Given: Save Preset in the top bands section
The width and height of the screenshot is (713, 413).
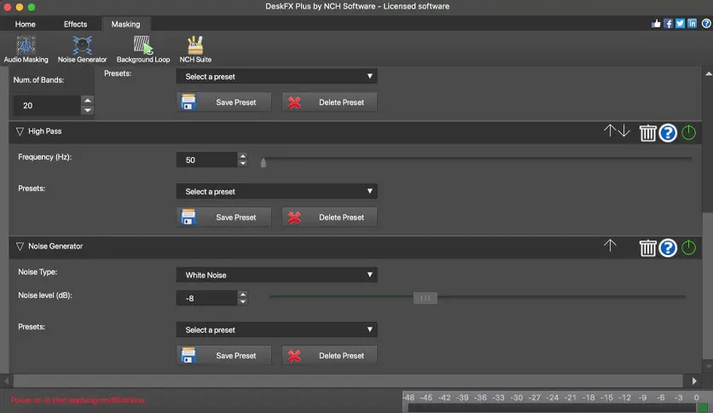Looking at the screenshot, I should point(223,102).
